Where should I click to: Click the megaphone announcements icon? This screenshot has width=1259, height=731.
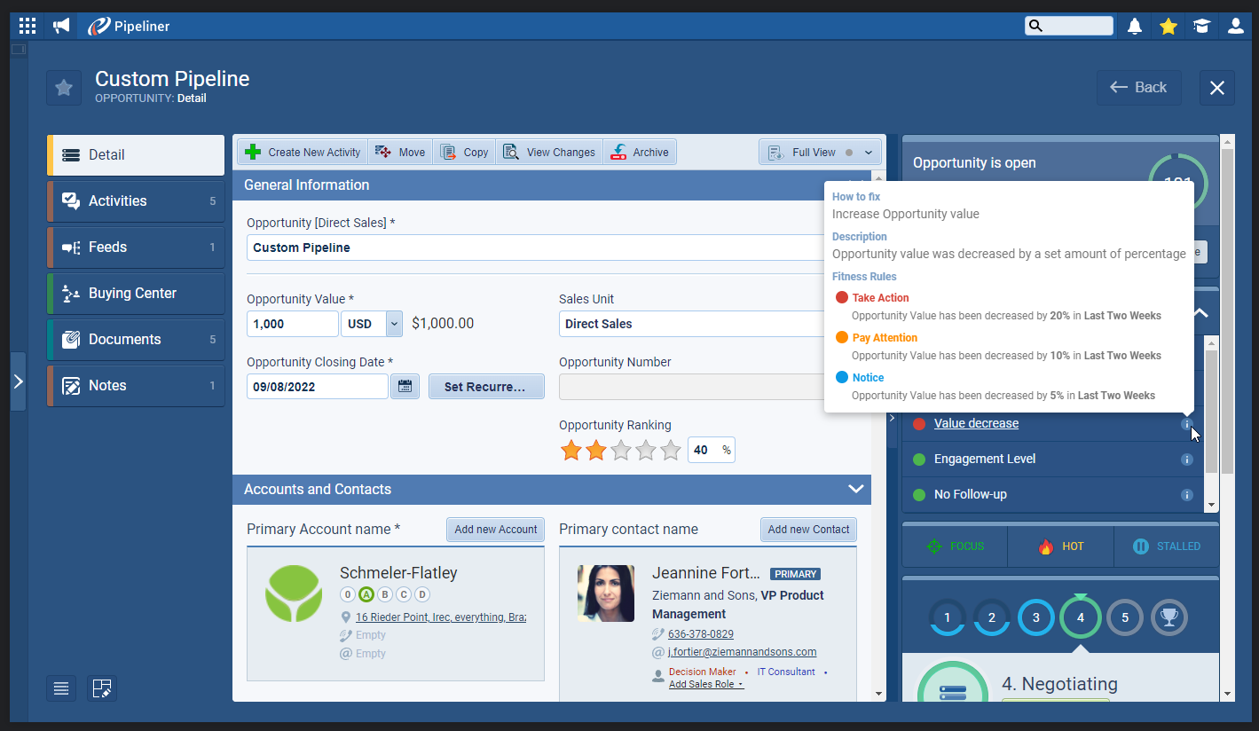60,26
